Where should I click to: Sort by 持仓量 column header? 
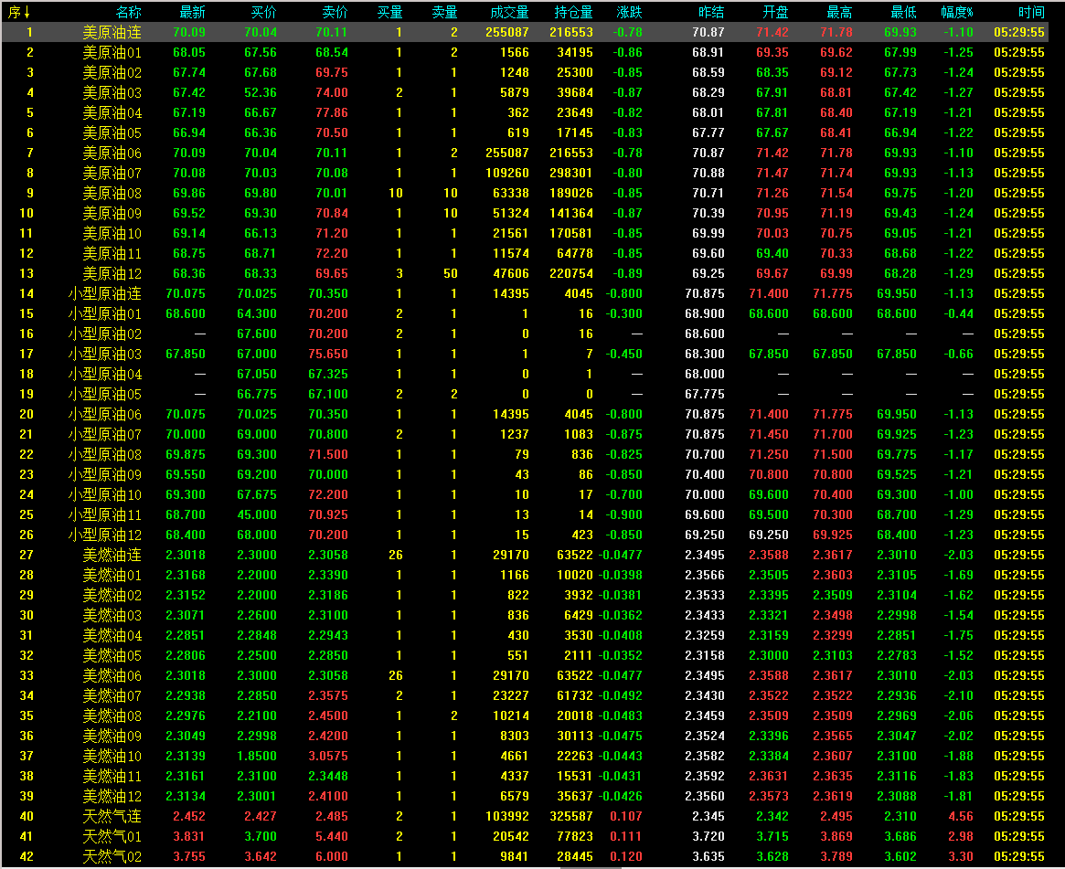573,12
